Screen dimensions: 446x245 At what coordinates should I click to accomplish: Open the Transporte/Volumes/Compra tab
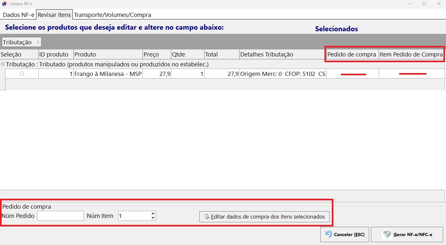click(x=112, y=15)
